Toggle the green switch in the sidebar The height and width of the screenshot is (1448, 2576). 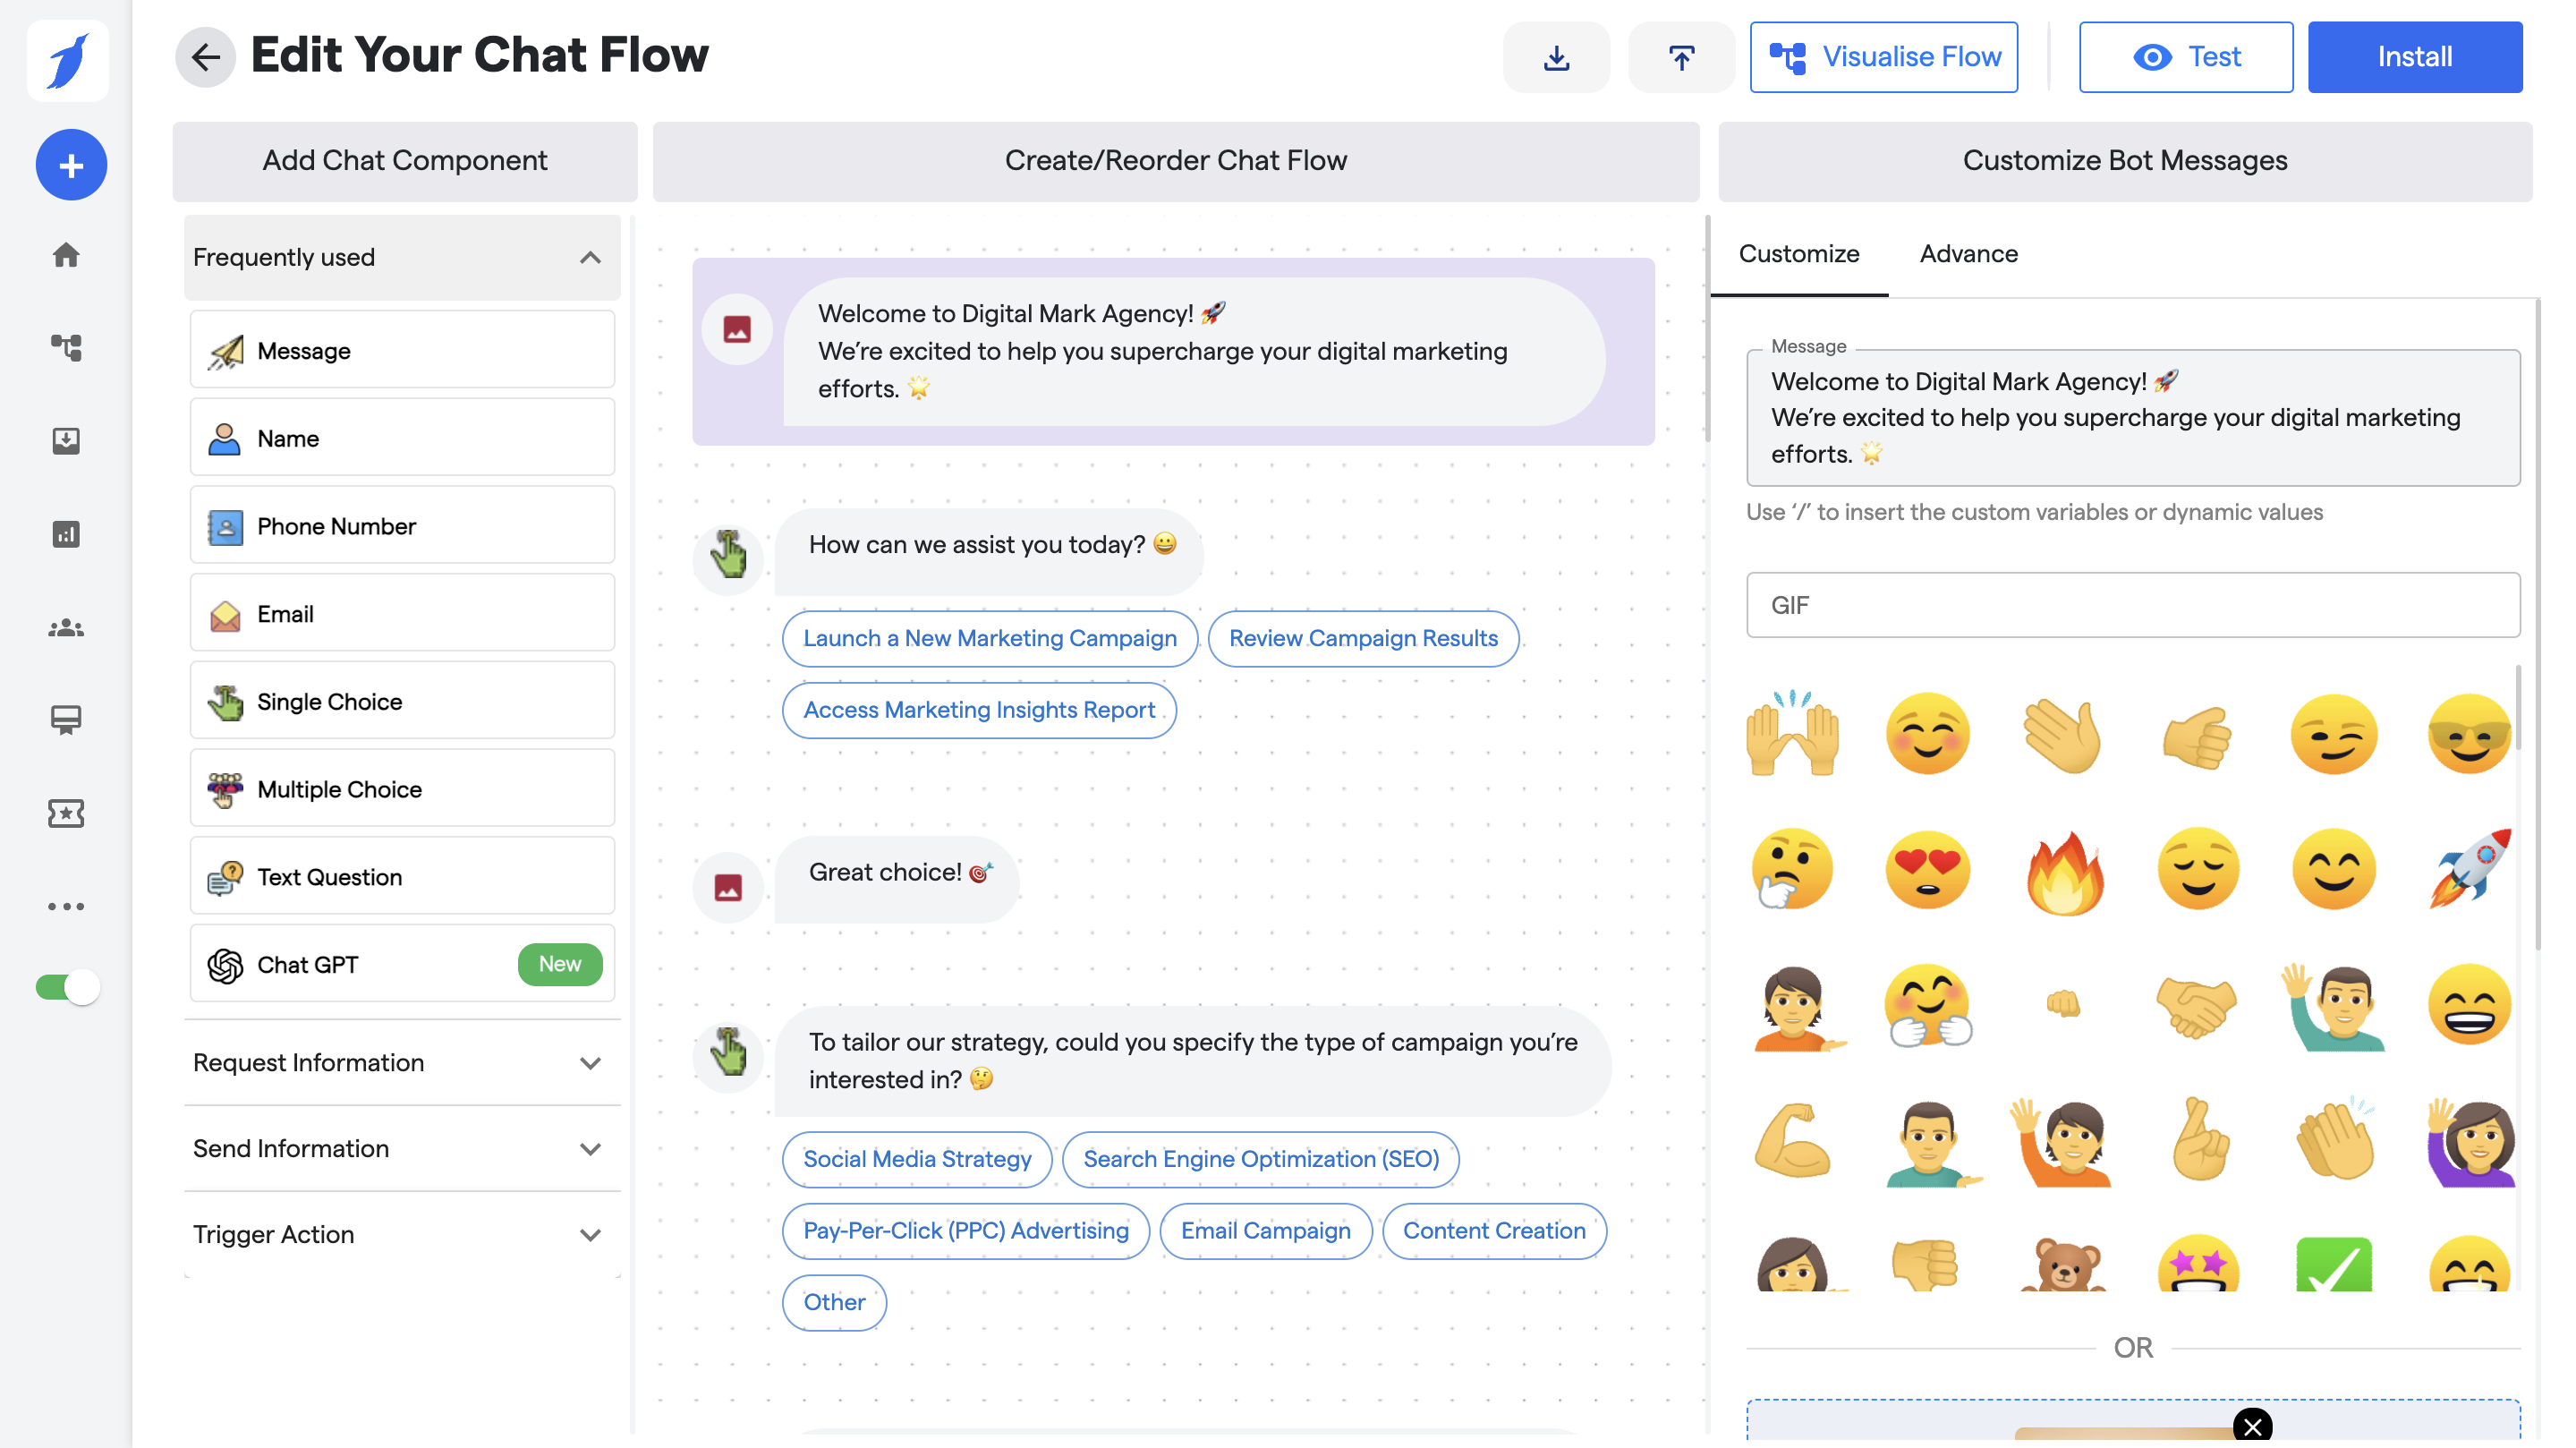point(67,987)
